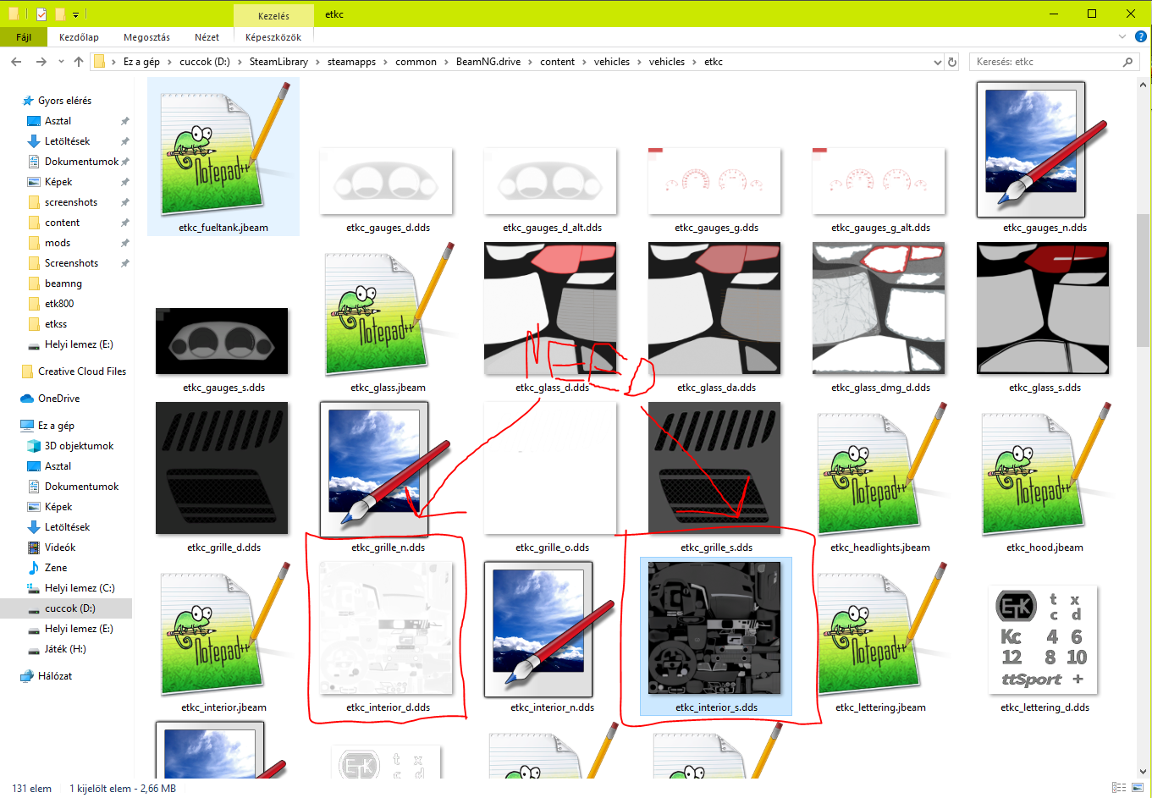The image size is (1152, 798).
Task: Open recent locations dropdown arrow
Action: [x=61, y=62]
